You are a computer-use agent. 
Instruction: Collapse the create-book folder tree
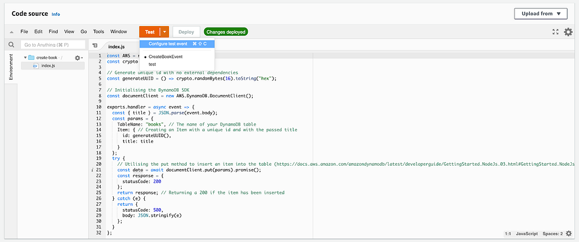[25, 58]
